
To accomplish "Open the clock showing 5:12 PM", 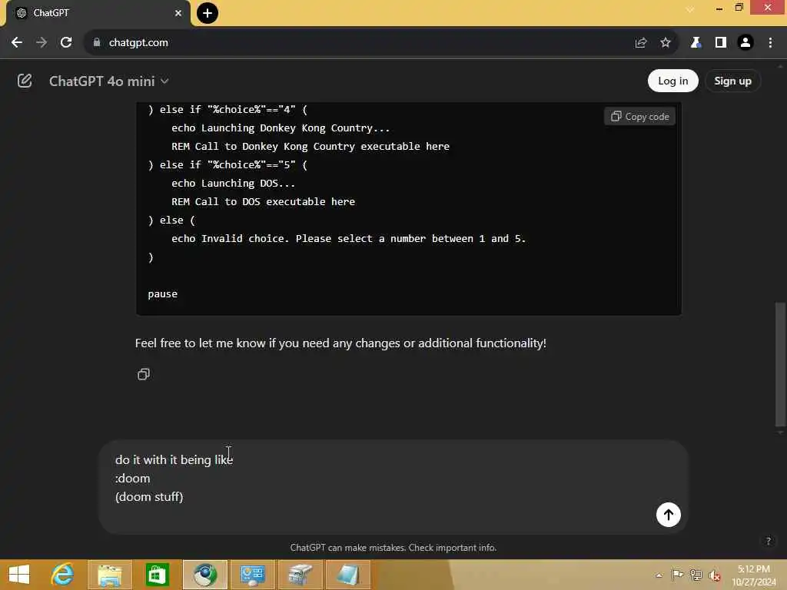I will (x=753, y=575).
